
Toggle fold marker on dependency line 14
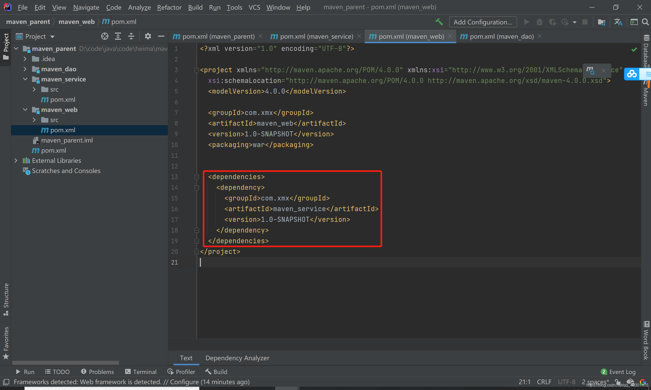197,188
